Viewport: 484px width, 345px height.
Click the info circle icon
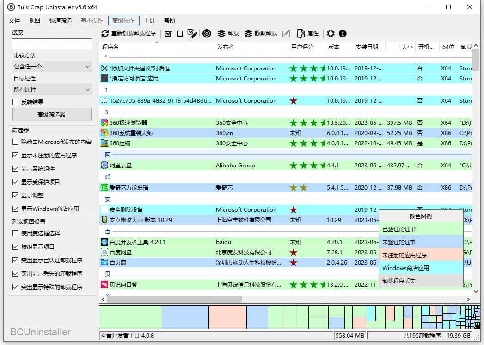(343, 33)
